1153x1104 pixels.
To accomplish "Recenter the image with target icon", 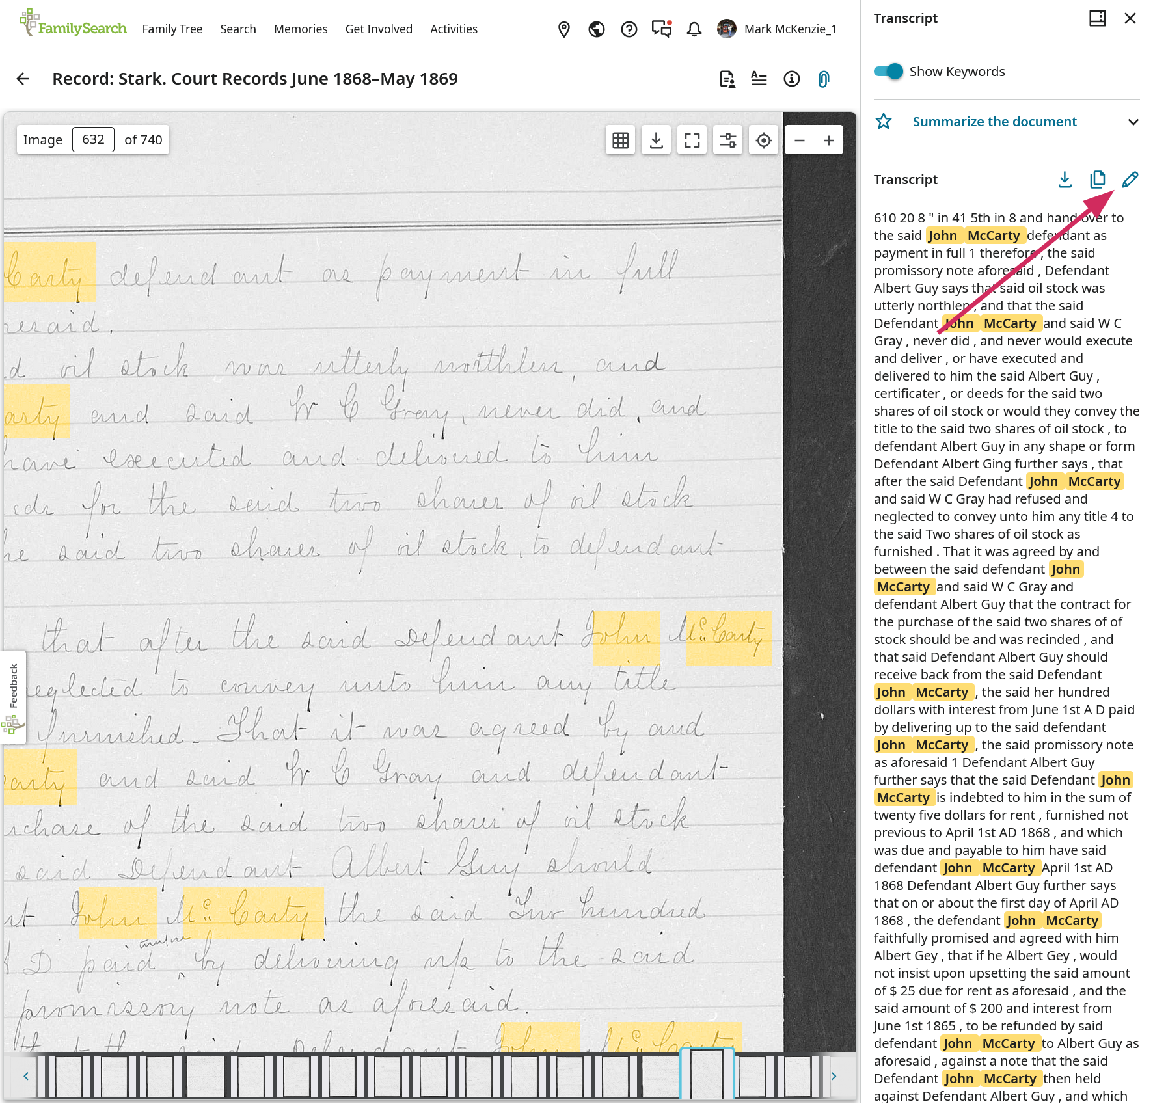I will coord(764,140).
